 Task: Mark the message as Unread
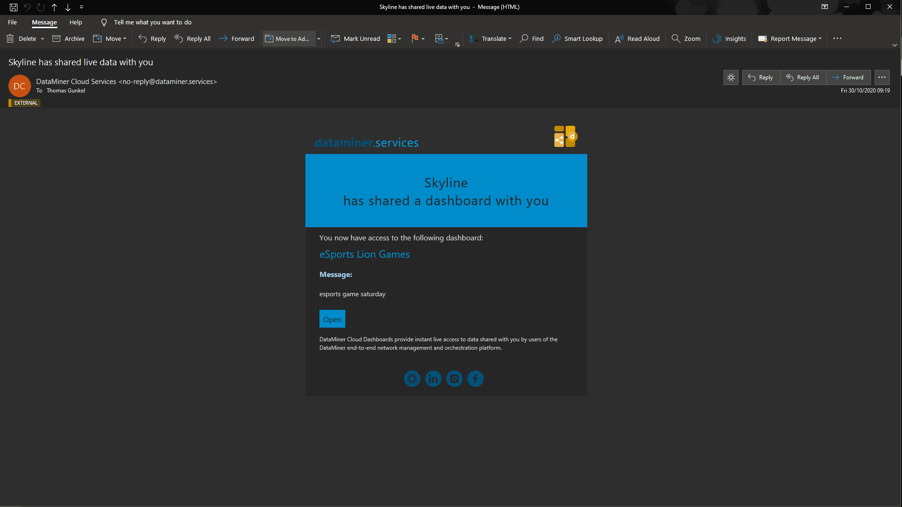356,38
